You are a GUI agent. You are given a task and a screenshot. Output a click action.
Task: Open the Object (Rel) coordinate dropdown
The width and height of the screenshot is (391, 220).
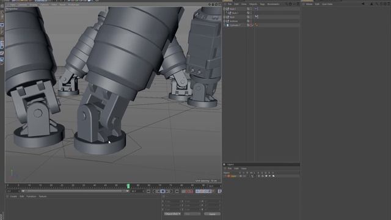click(x=172, y=214)
